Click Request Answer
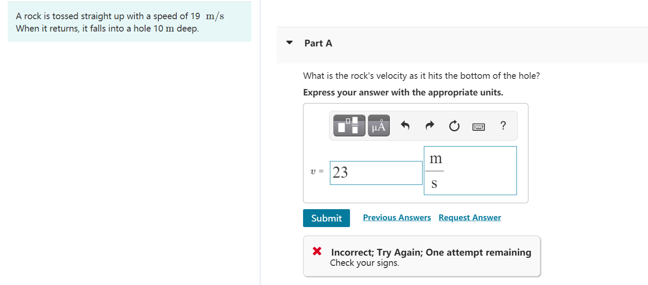 coord(470,217)
